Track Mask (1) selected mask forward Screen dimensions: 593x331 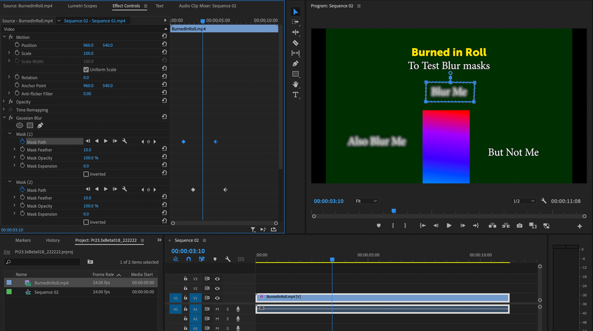tap(106, 141)
